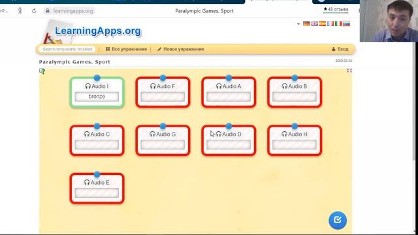Switch site language to French flag
This screenshot has width=418, height=235.
tap(330, 23)
